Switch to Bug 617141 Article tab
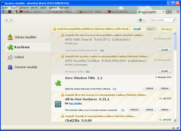 point(92,12)
